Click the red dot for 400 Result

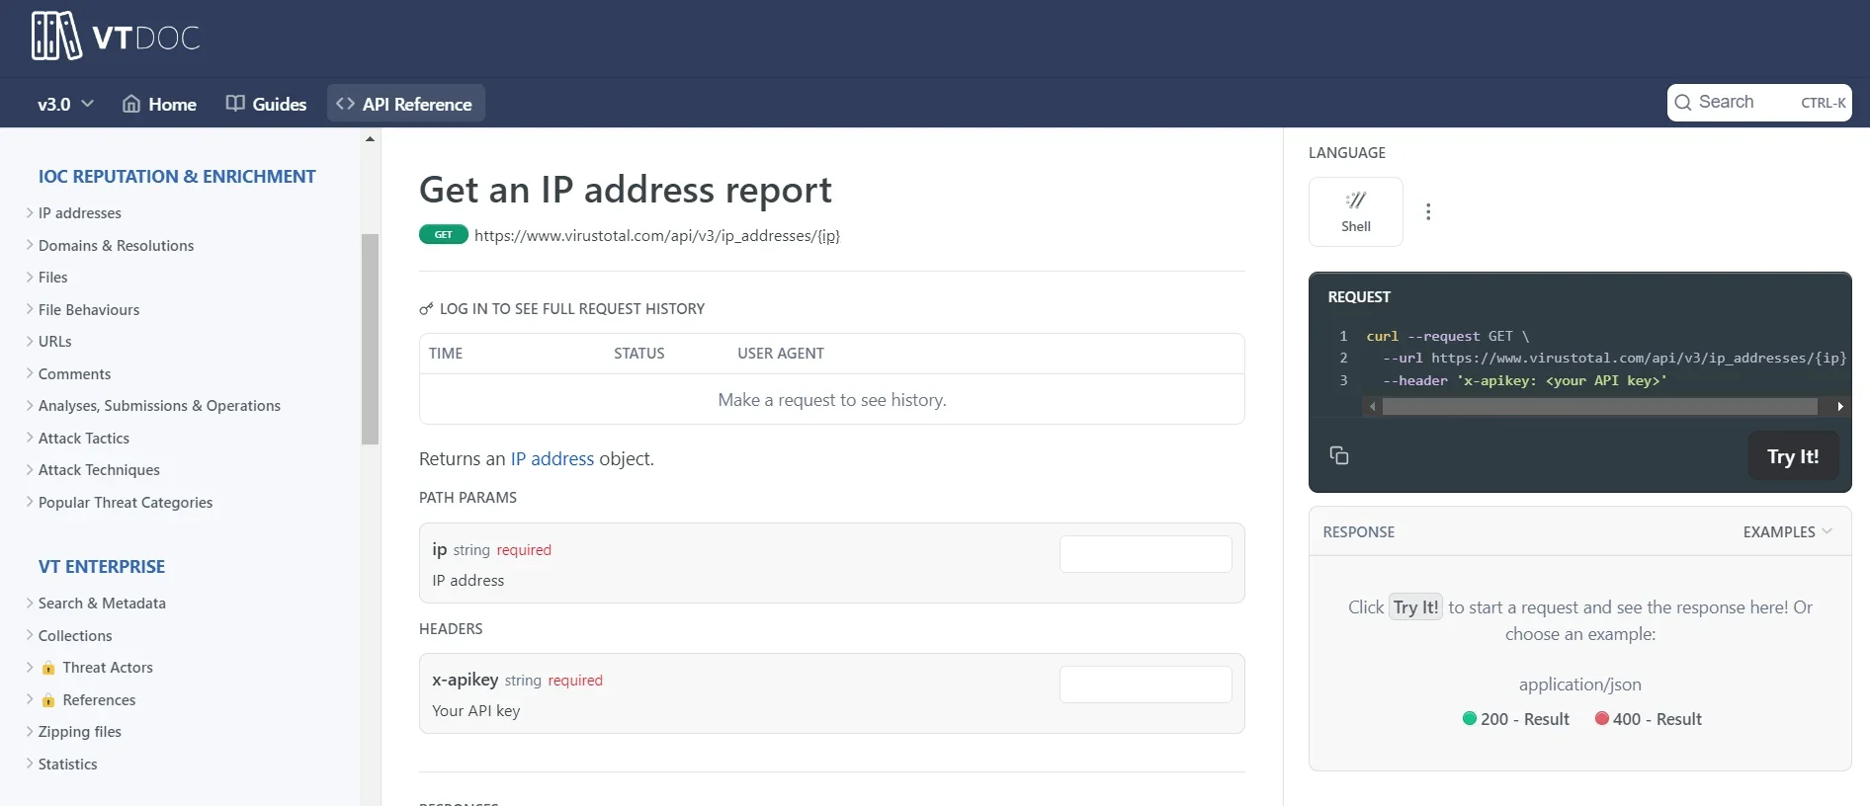click(x=1602, y=718)
